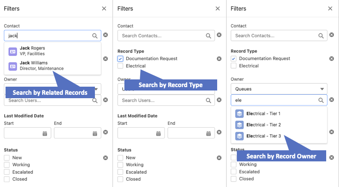339x187 pixels.
Task: Click the magnifier icon in the 'ele' owner search box
Action: point(321,100)
